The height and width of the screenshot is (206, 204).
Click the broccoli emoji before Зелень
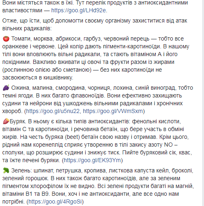click(x=6, y=170)
